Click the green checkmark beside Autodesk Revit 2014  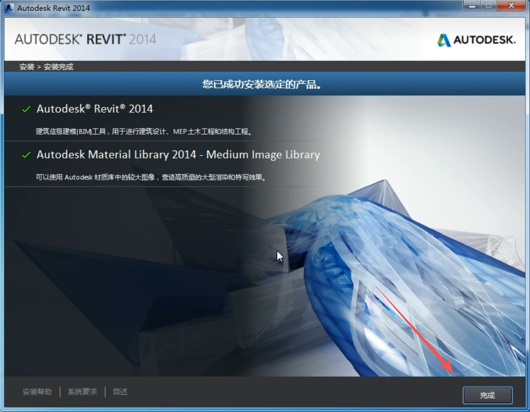[x=26, y=109]
